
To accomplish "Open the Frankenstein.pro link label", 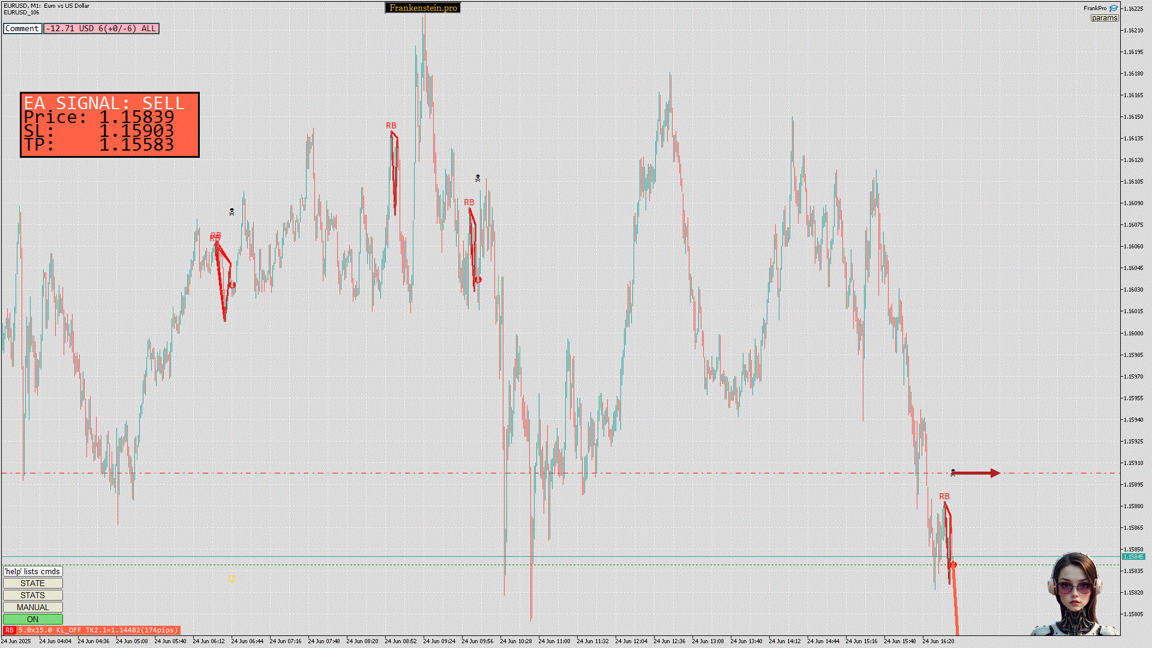I will 423,8.
